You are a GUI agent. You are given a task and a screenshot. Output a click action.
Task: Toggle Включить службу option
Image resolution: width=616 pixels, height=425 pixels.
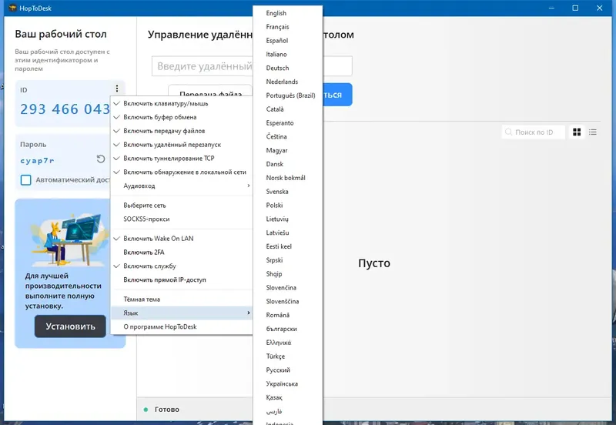pos(182,266)
